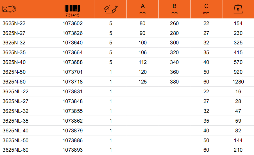The width and height of the screenshot is (254, 155).
Task: Select the B mm column header
Action: [174, 9]
